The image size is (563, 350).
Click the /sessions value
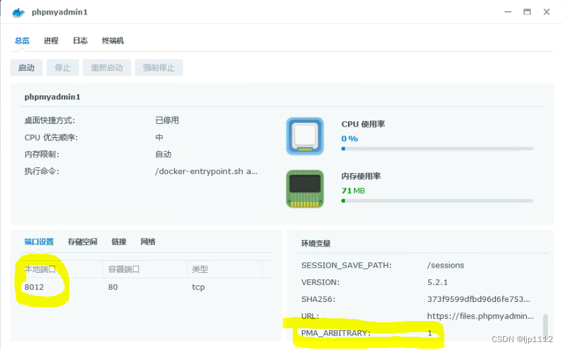[446, 265]
